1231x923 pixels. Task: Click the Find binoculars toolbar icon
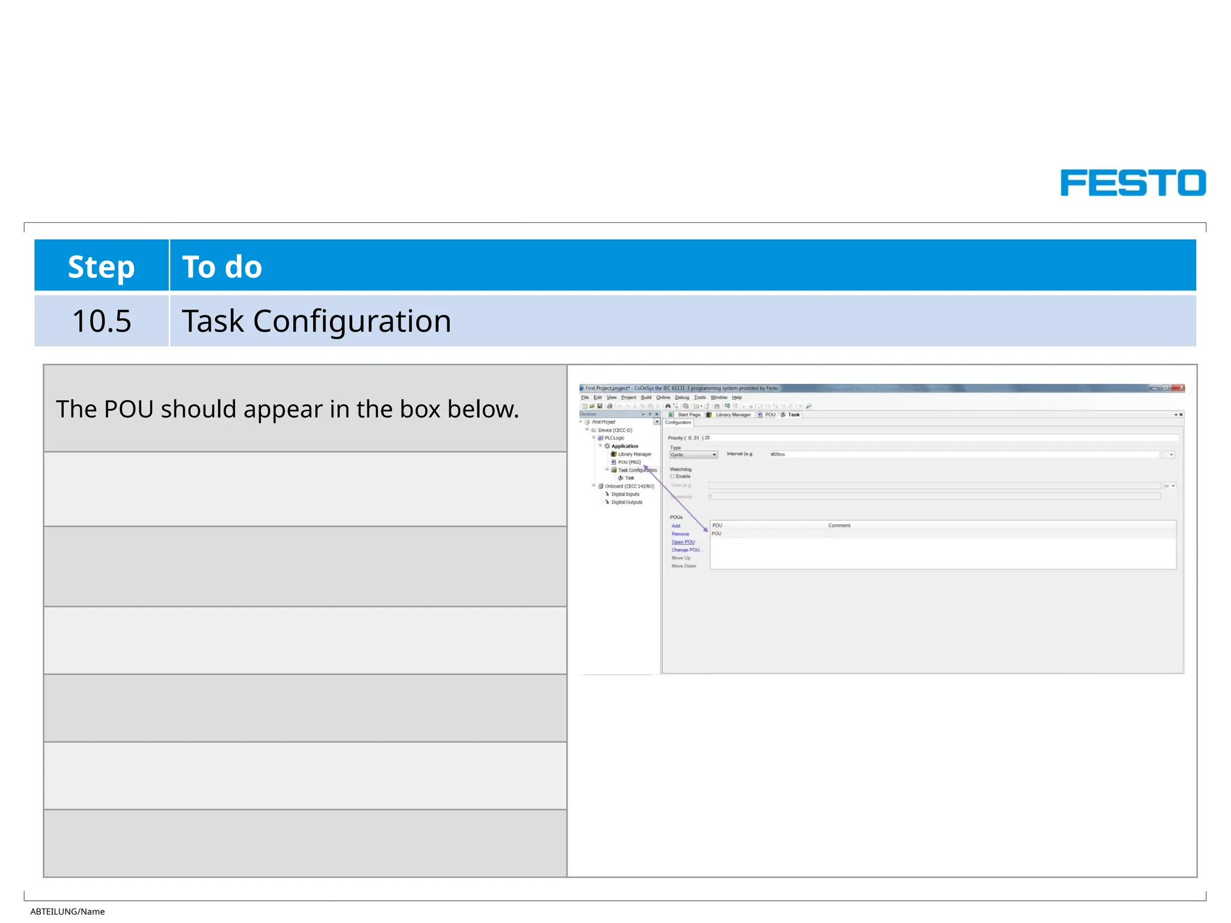click(x=668, y=406)
